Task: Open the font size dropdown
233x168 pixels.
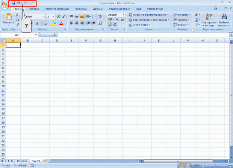Action: click(54, 17)
